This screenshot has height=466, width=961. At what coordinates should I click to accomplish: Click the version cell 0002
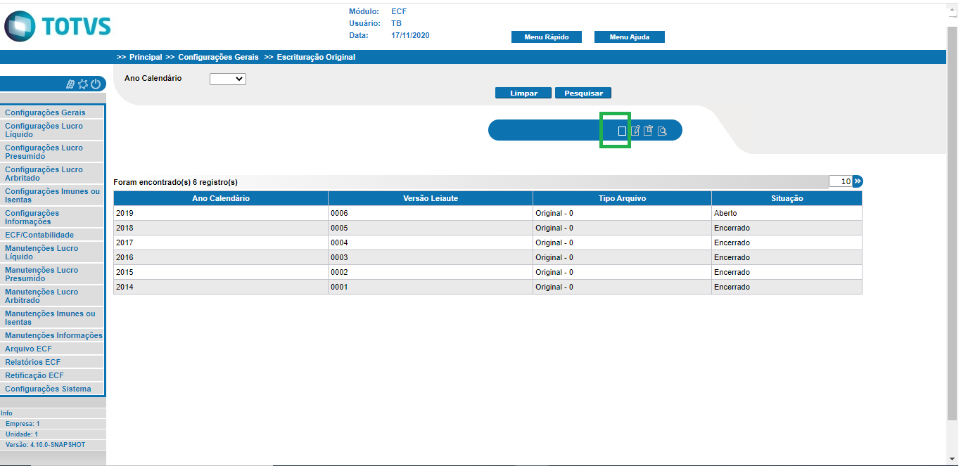coord(431,272)
